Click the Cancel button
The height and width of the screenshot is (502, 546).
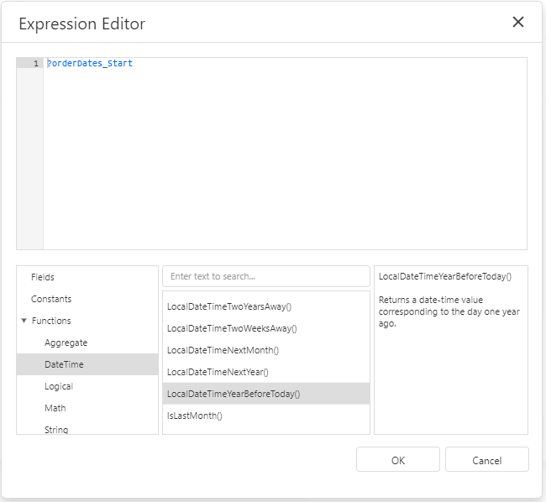point(487,459)
